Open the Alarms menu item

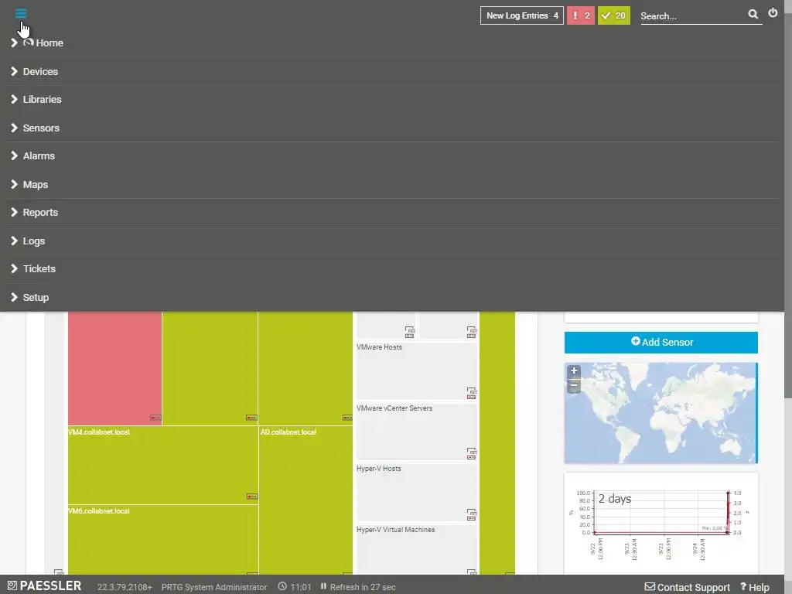(x=39, y=156)
